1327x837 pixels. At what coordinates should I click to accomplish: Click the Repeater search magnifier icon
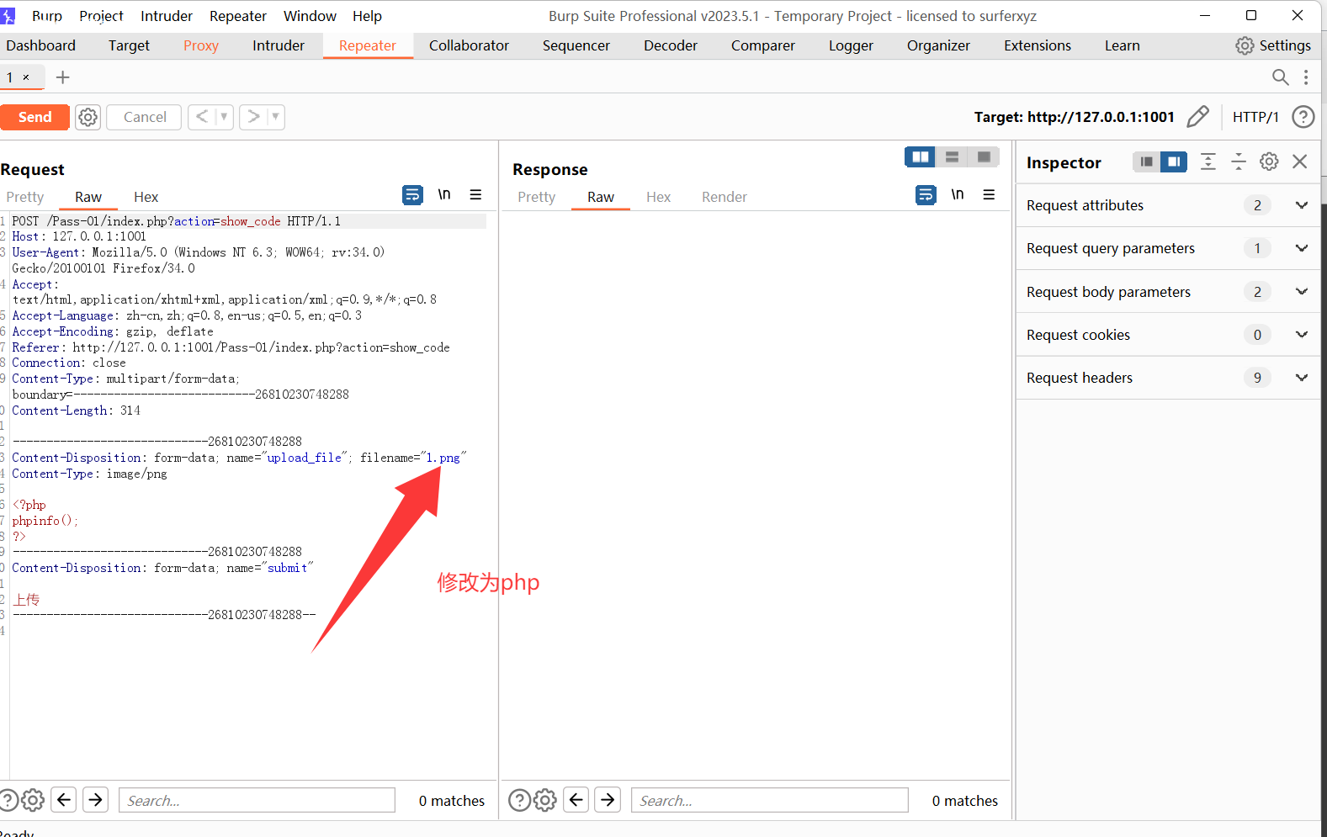click(x=1281, y=77)
